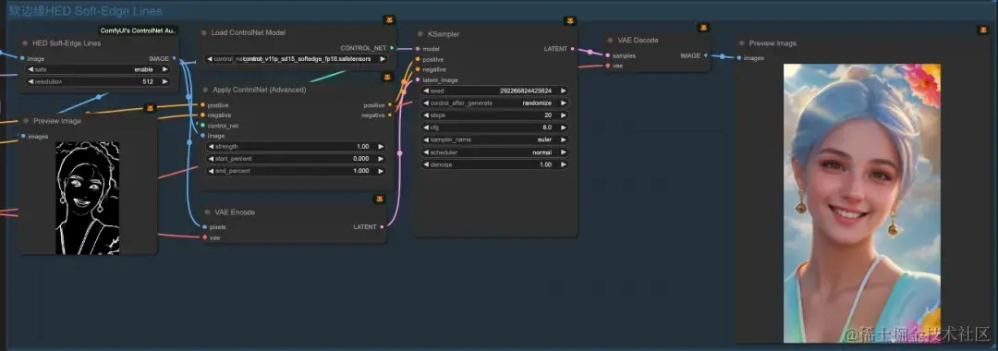Screen dimensions: 998x351
Task: Open sampler_name euler combo
Action: (495, 139)
